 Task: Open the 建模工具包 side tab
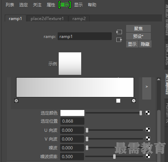click(167, 54)
